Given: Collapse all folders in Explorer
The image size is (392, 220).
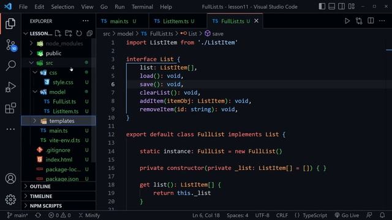Looking at the screenshot, I should click(x=89, y=33).
